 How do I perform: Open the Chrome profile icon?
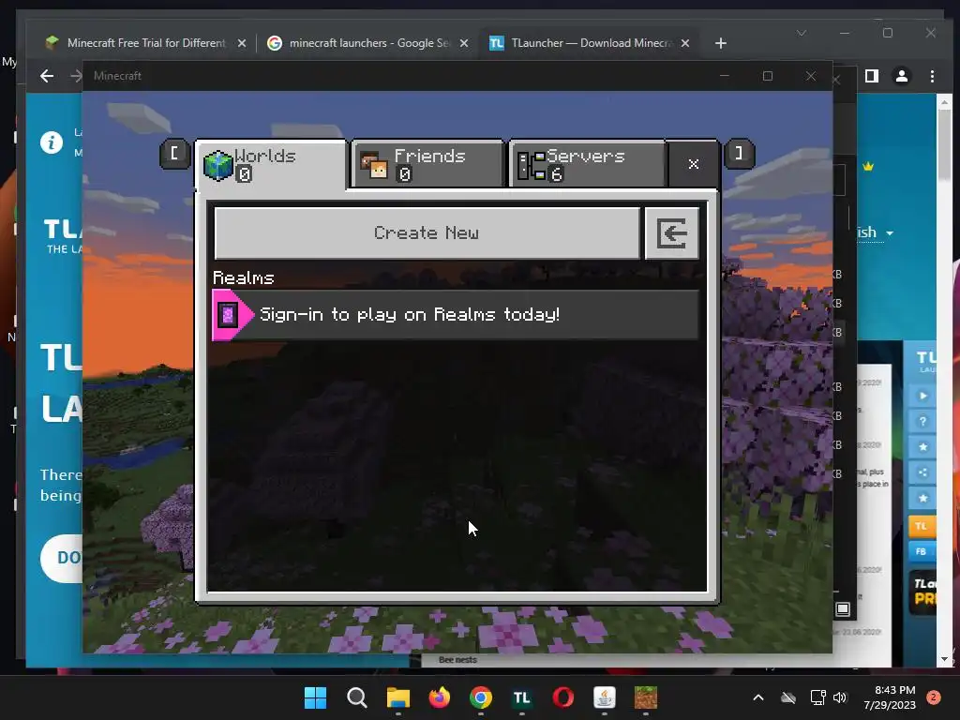tap(902, 76)
